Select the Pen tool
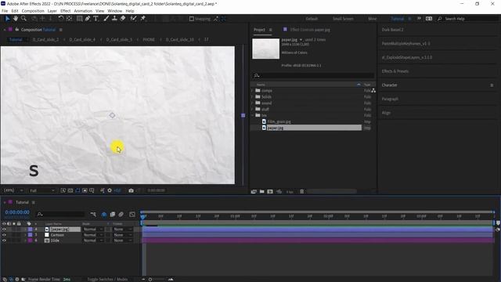This screenshot has width=501, height=282. [x=88, y=19]
